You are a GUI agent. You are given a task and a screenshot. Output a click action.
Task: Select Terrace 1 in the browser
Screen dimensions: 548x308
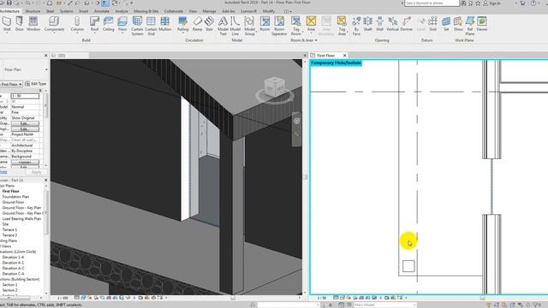pos(9,230)
